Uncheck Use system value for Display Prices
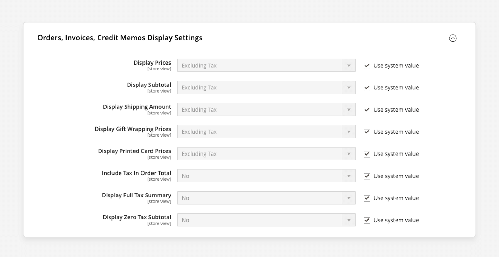 tap(367, 66)
